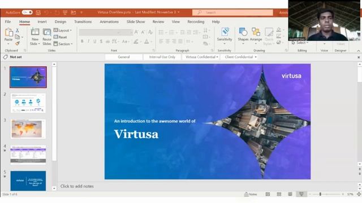
Task: Select slide 5 thumbnail
Action: (x=28, y=180)
